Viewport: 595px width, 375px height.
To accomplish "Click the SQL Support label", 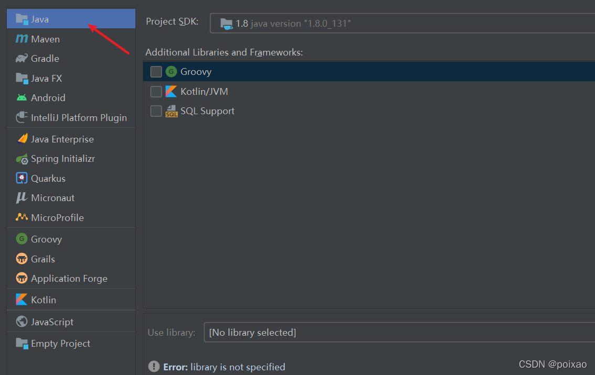I will 208,111.
